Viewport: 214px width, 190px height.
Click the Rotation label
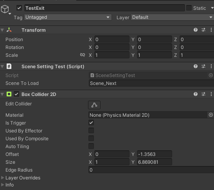[x=14, y=47]
